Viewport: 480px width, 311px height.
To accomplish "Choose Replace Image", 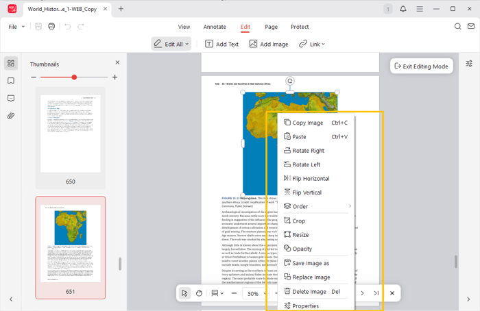I will pos(317,277).
